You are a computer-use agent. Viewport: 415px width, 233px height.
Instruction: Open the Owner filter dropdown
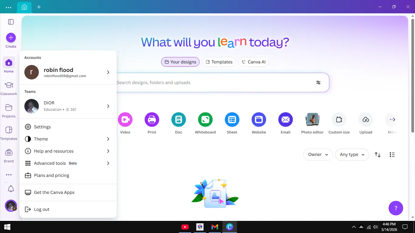point(318,155)
